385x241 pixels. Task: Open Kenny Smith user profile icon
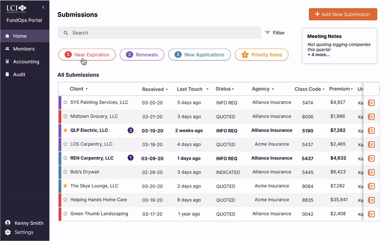[8, 223]
